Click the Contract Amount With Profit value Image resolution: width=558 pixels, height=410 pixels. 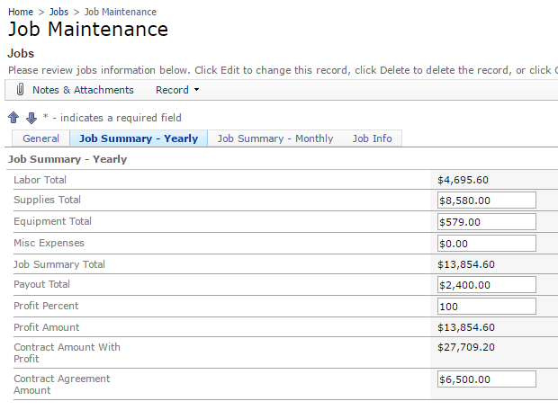pyautogui.click(x=466, y=347)
